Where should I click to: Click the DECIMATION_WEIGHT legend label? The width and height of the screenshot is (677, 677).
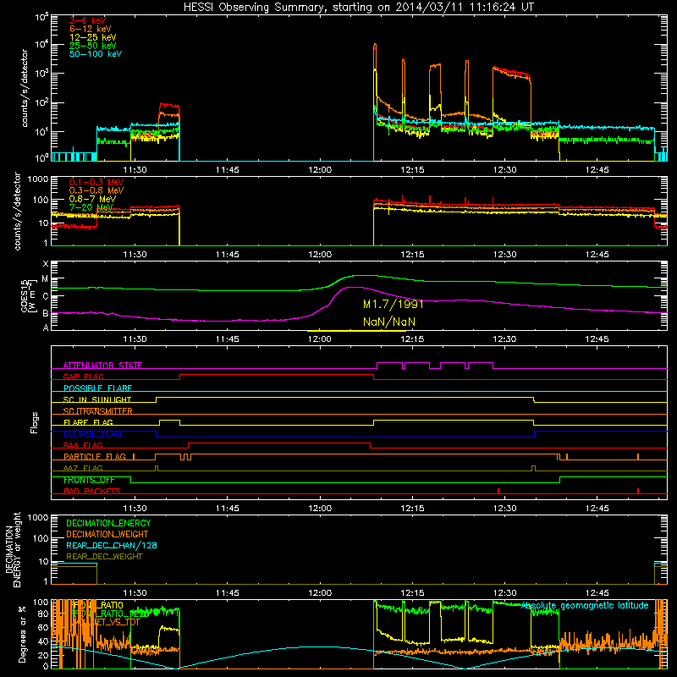pyautogui.click(x=107, y=534)
